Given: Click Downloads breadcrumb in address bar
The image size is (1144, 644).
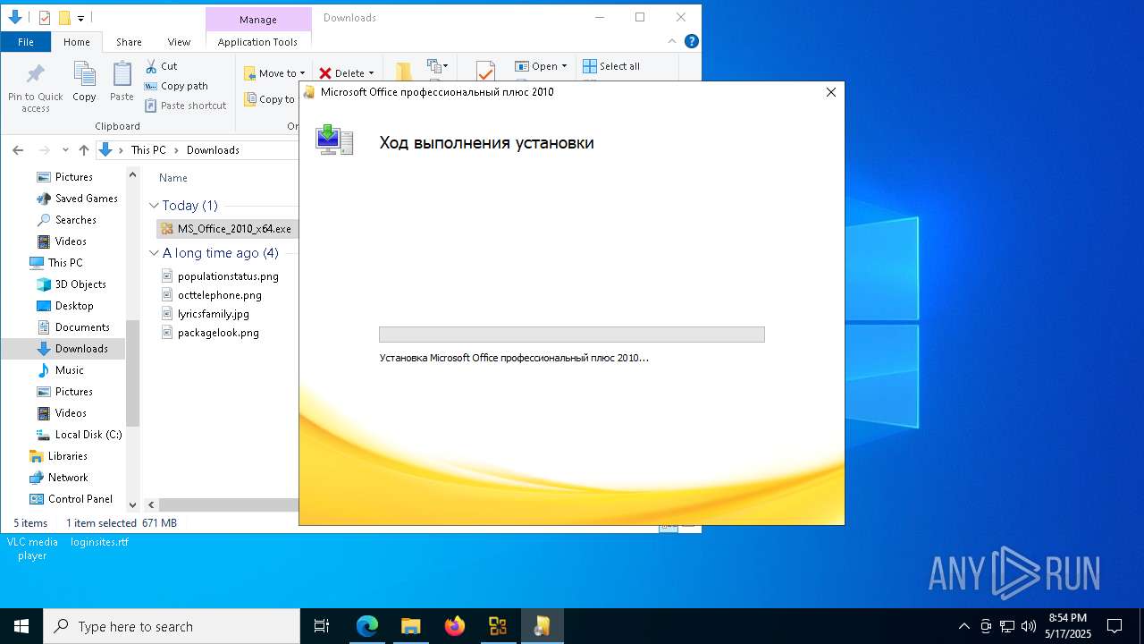Looking at the screenshot, I should click(213, 150).
